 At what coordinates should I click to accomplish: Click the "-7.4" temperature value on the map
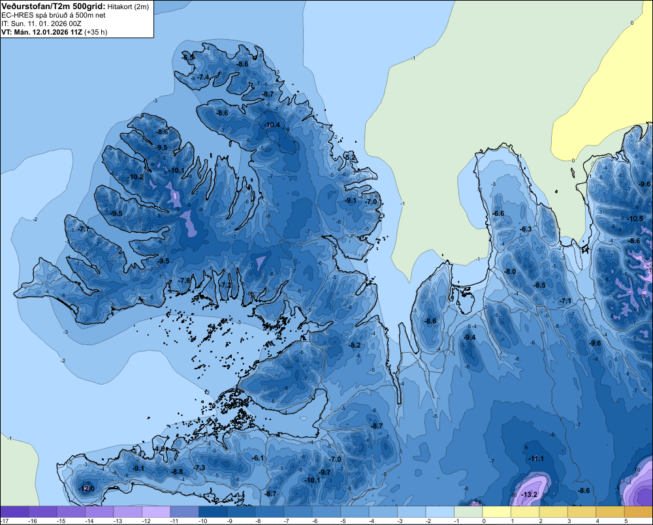tap(203, 77)
